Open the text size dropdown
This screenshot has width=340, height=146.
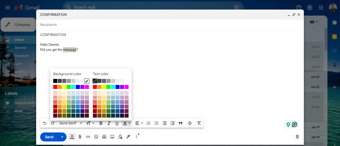[90, 123]
